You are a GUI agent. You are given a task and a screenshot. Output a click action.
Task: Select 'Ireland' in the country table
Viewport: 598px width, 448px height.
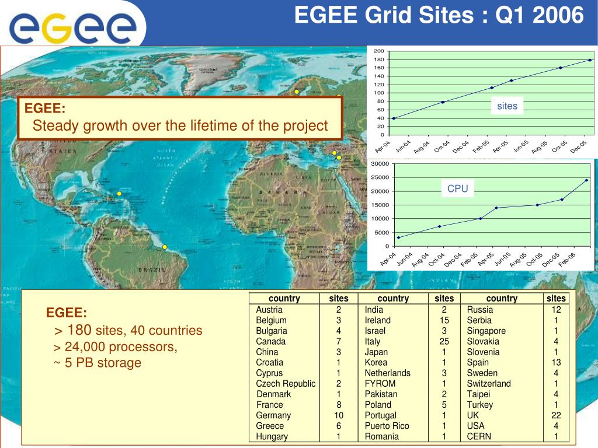[378, 320]
